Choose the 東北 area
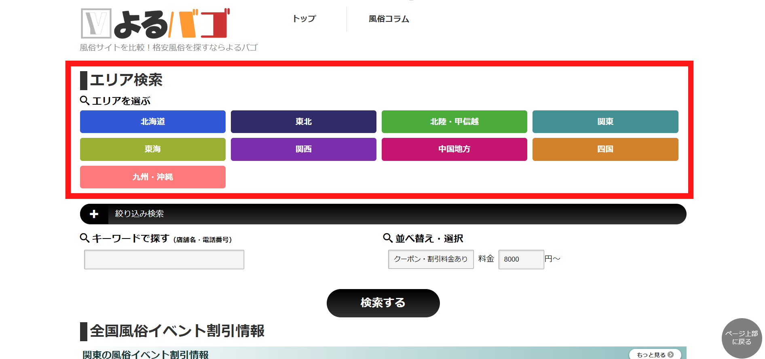765x359 pixels. pyautogui.click(x=303, y=122)
